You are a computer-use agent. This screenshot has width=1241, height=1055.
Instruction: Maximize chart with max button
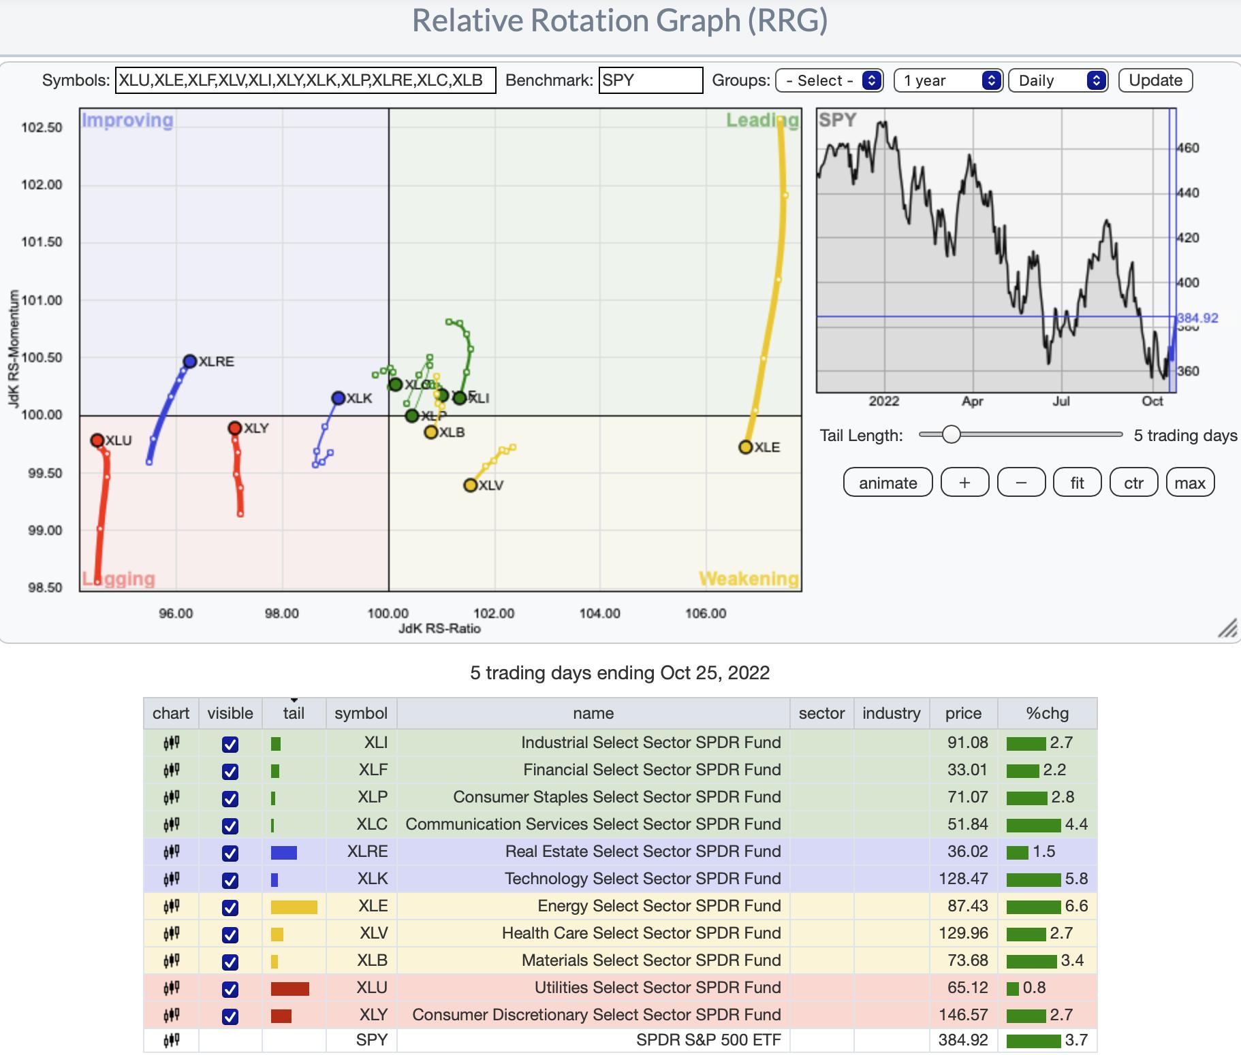pos(1190,483)
